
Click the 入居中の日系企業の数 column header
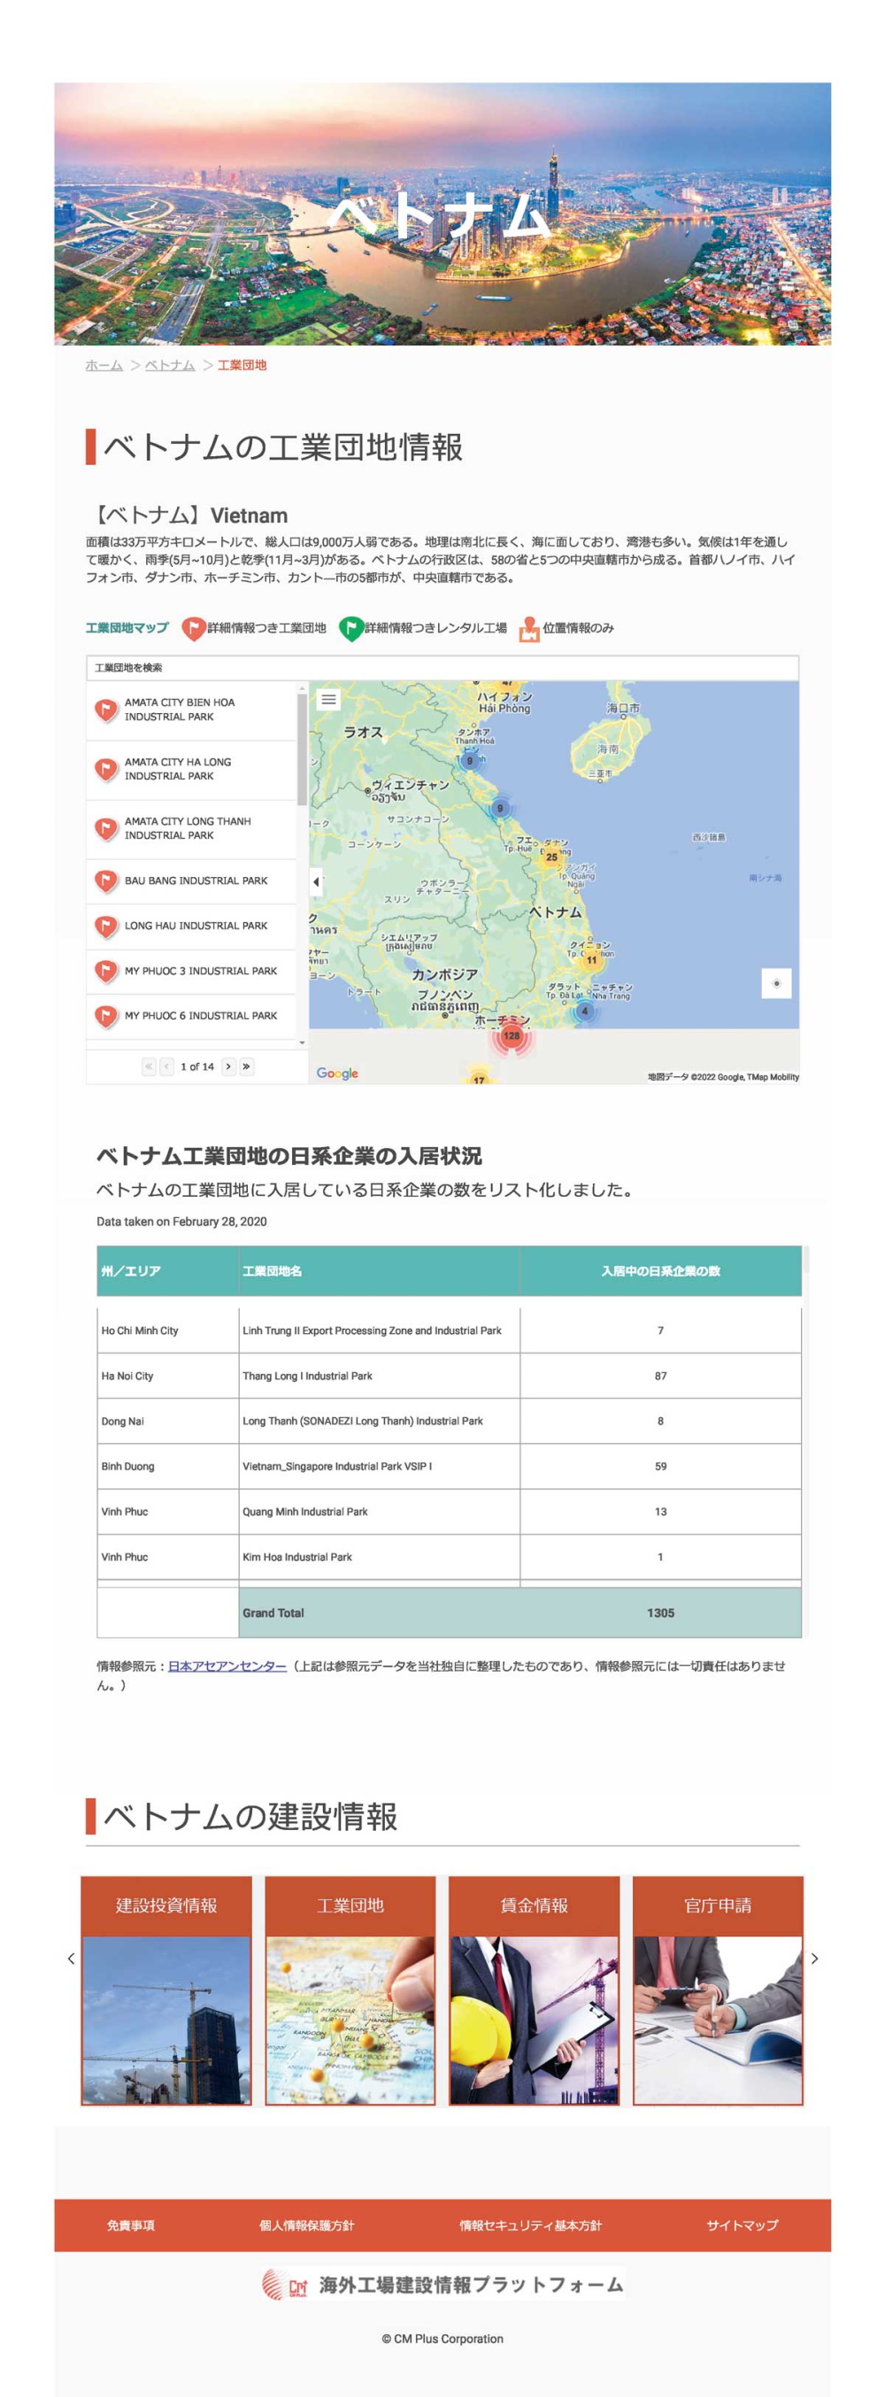(x=661, y=1271)
